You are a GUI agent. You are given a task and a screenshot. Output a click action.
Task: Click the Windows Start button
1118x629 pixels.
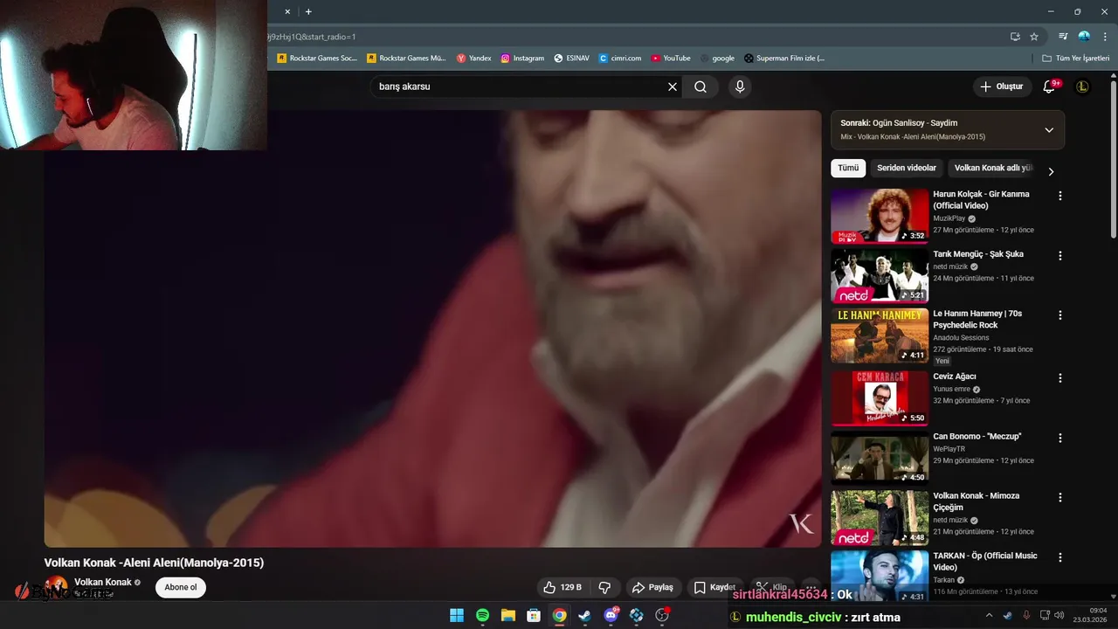coord(457,616)
